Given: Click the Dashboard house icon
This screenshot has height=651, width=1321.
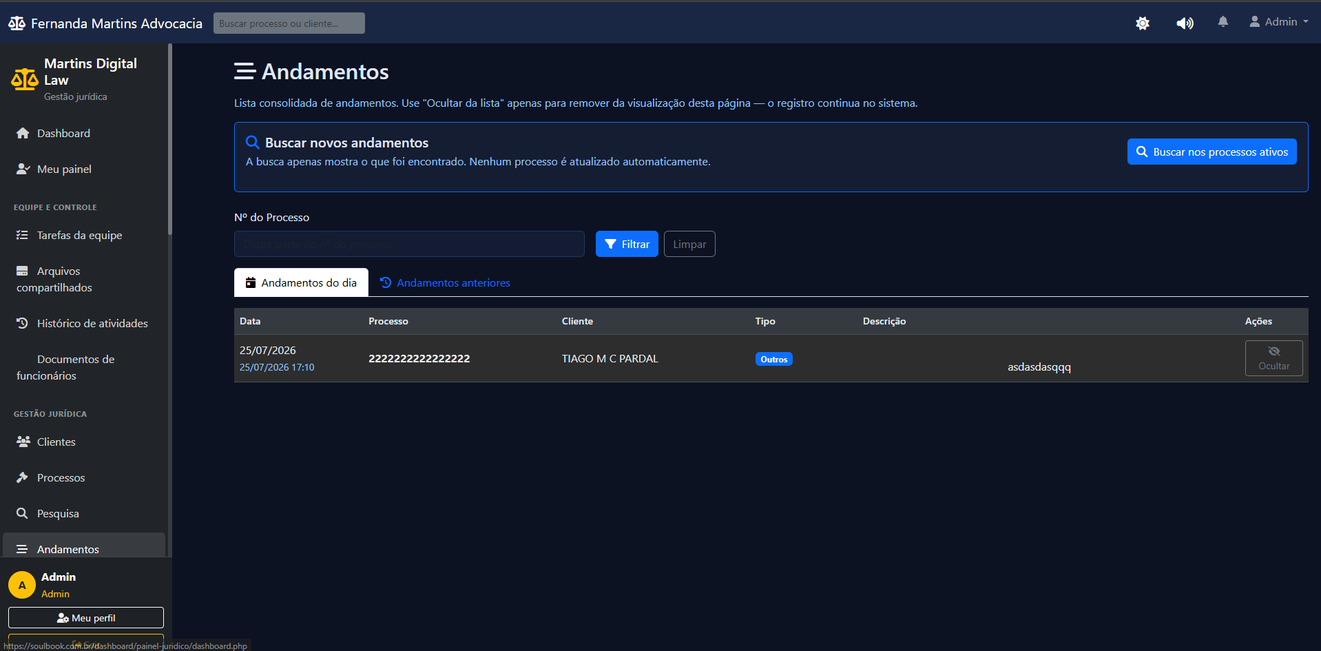Looking at the screenshot, I should click(x=23, y=133).
